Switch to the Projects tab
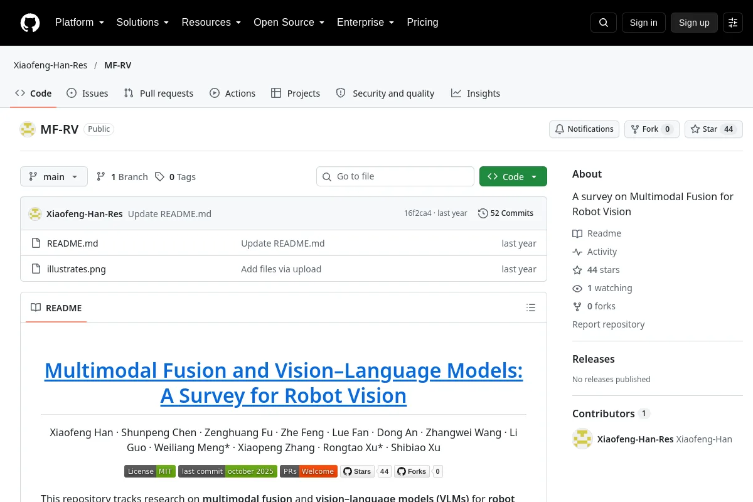 click(x=296, y=93)
